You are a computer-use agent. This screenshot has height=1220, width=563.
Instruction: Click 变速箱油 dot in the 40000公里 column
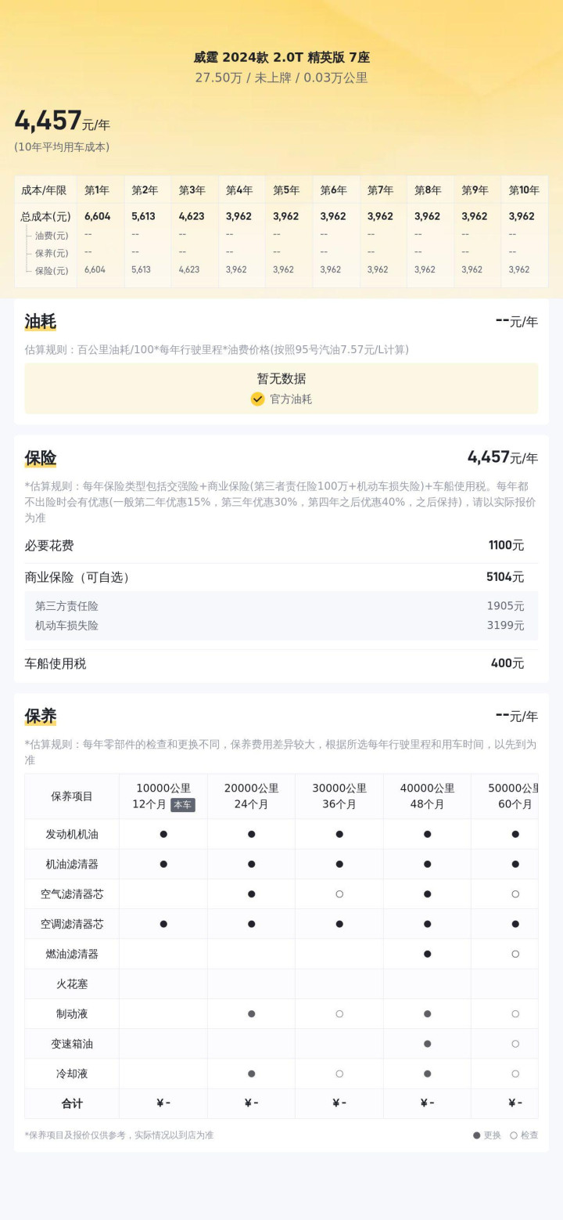427,1044
